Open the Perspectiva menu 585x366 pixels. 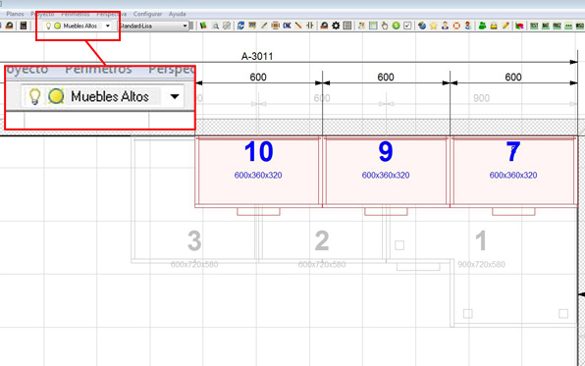111,14
